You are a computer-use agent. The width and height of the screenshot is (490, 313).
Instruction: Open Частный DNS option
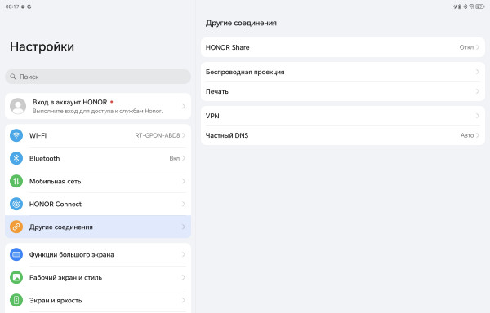coord(343,135)
